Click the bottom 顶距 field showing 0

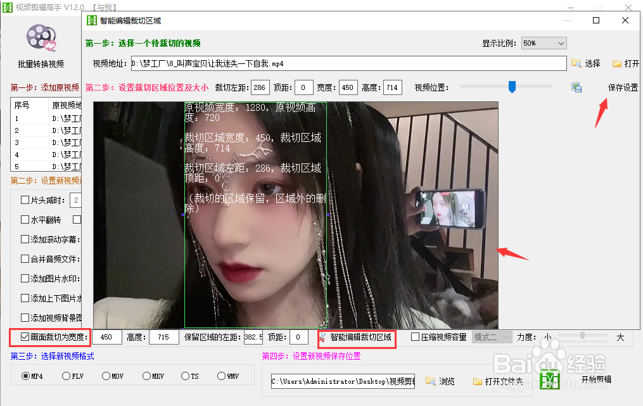coord(299,337)
